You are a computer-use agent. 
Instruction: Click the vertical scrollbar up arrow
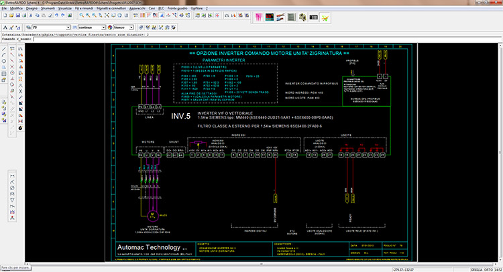click(x=500, y=46)
